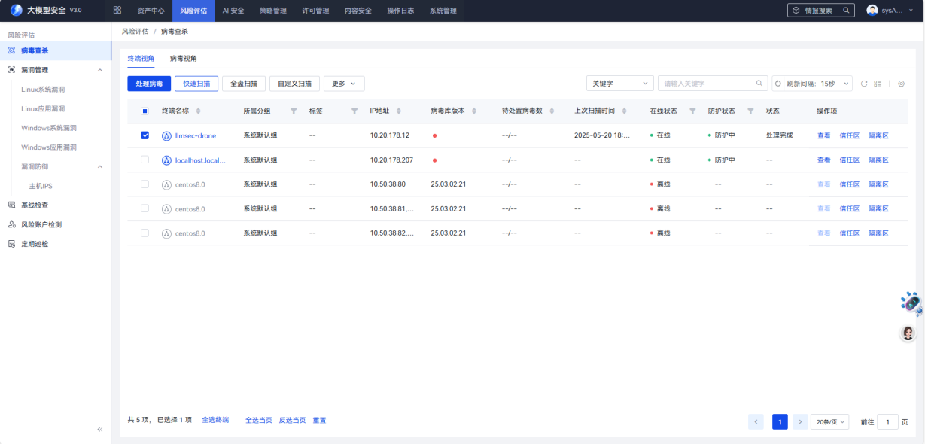Open the 20条/页 page size dropdown
This screenshot has height=444, width=925.
(832, 422)
